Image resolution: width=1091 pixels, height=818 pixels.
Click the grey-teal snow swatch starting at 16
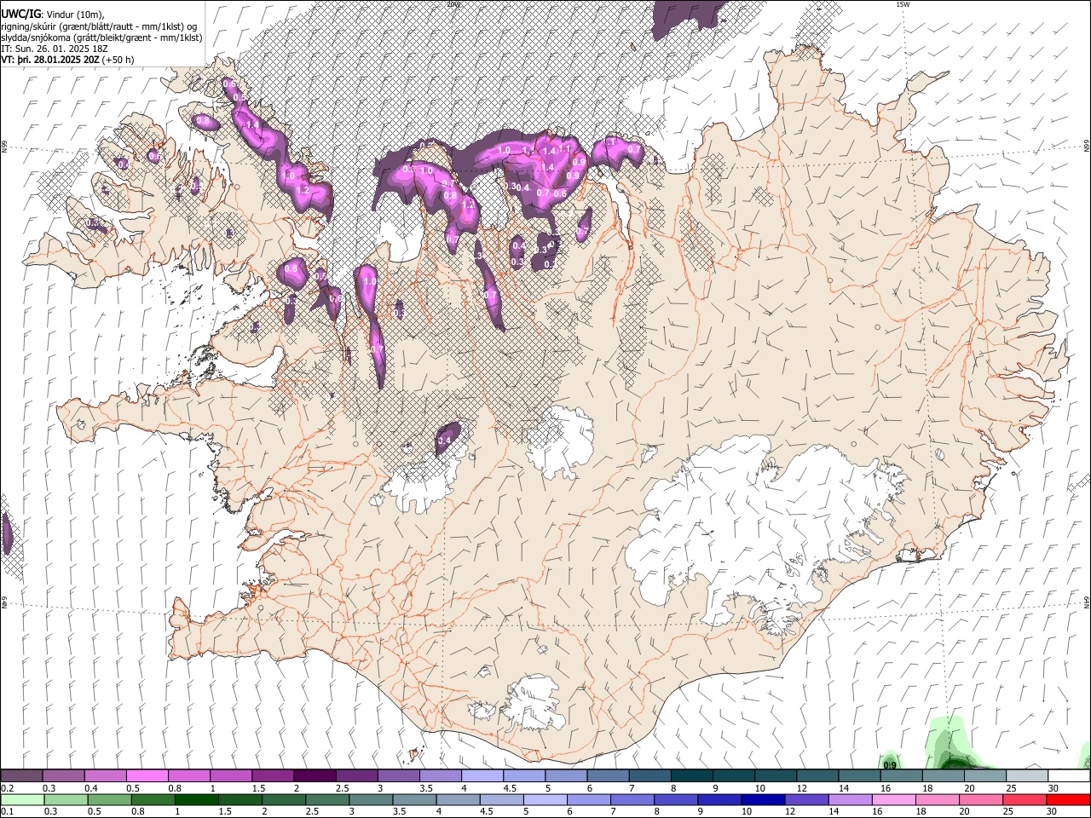pyautogui.click(x=902, y=776)
